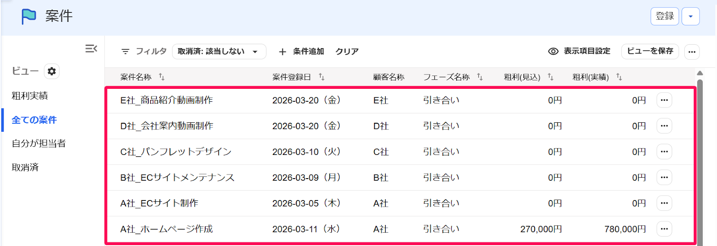
Task: Sort by 案件登録日 column arrows
Action: tap(322, 77)
